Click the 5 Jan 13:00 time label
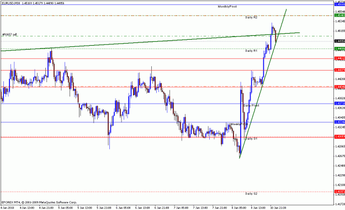This screenshot has height=210, width=345. point(84,208)
